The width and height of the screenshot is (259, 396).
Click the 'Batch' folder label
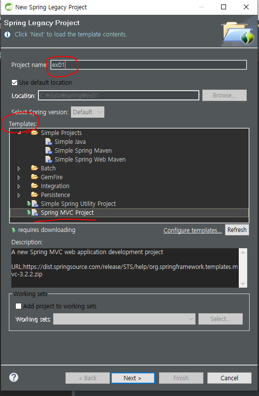pyautogui.click(x=48, y=168)
